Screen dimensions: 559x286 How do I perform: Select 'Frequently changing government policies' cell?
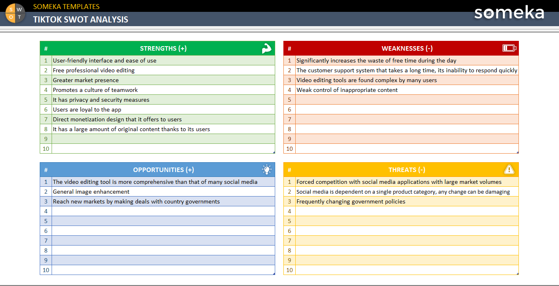[x=407, y=201]
